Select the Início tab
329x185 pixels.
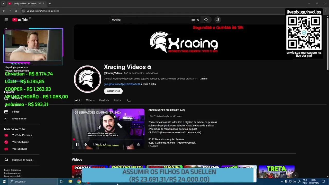[78, 100]
